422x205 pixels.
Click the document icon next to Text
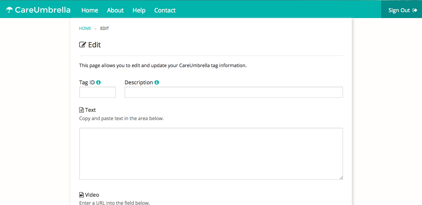(x=81, y=110)
